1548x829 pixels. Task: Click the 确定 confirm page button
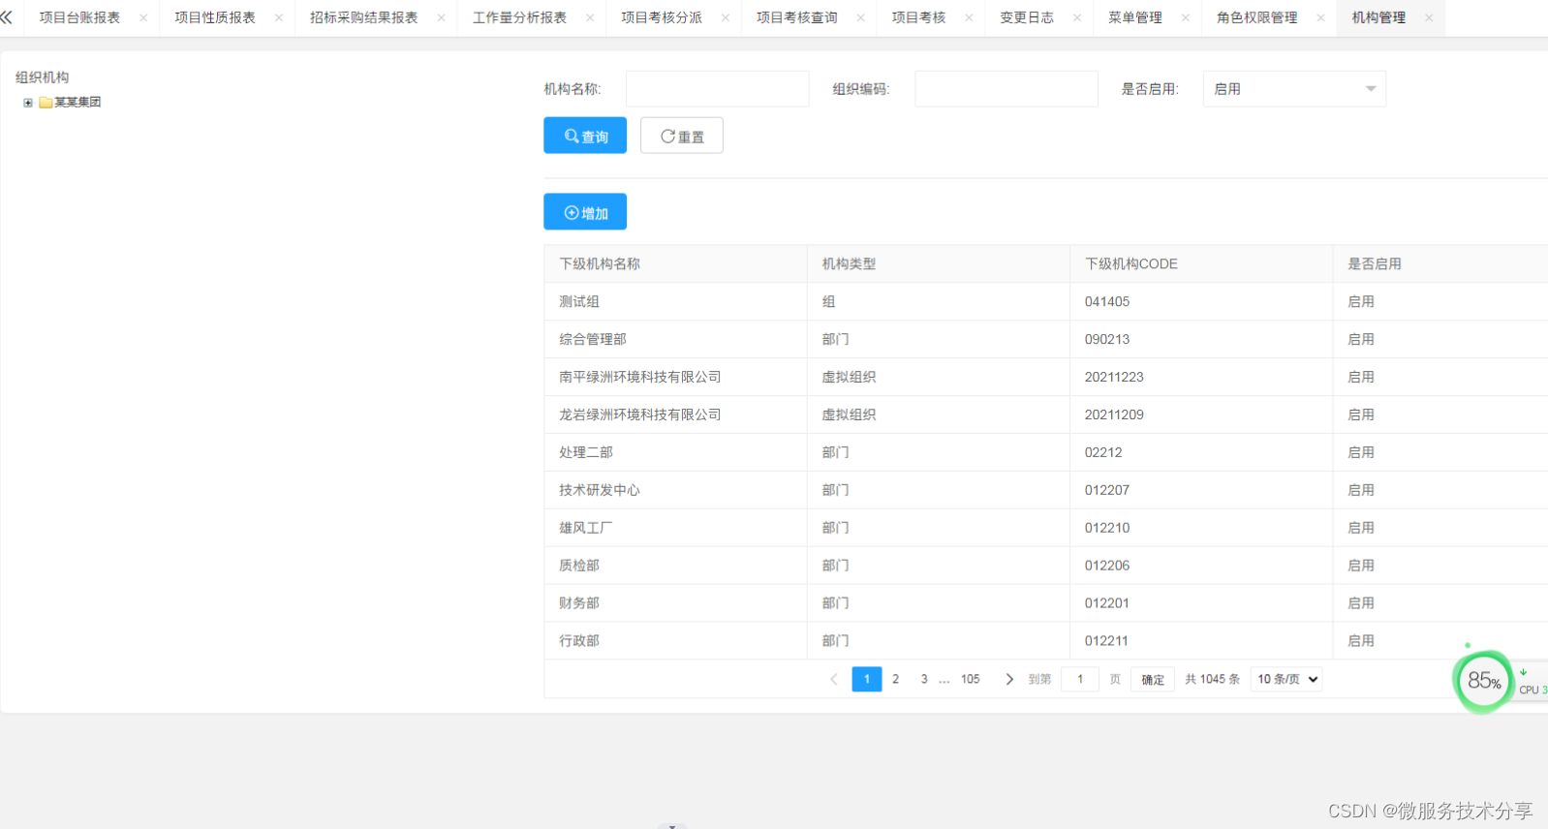[1153, 680]
